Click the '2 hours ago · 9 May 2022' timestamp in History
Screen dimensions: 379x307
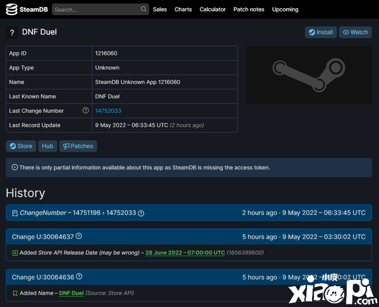point(304,212)
